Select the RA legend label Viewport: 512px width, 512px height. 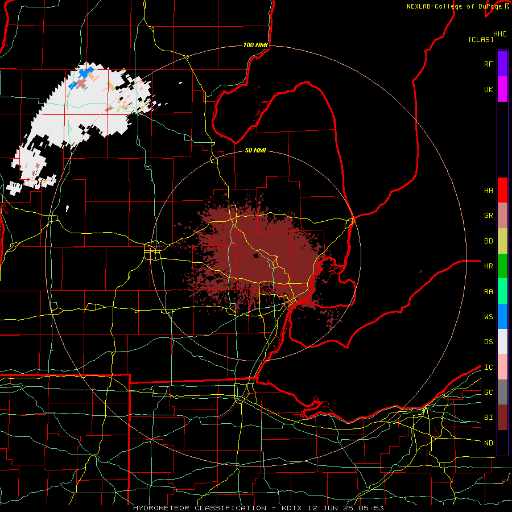click(488, 292)
